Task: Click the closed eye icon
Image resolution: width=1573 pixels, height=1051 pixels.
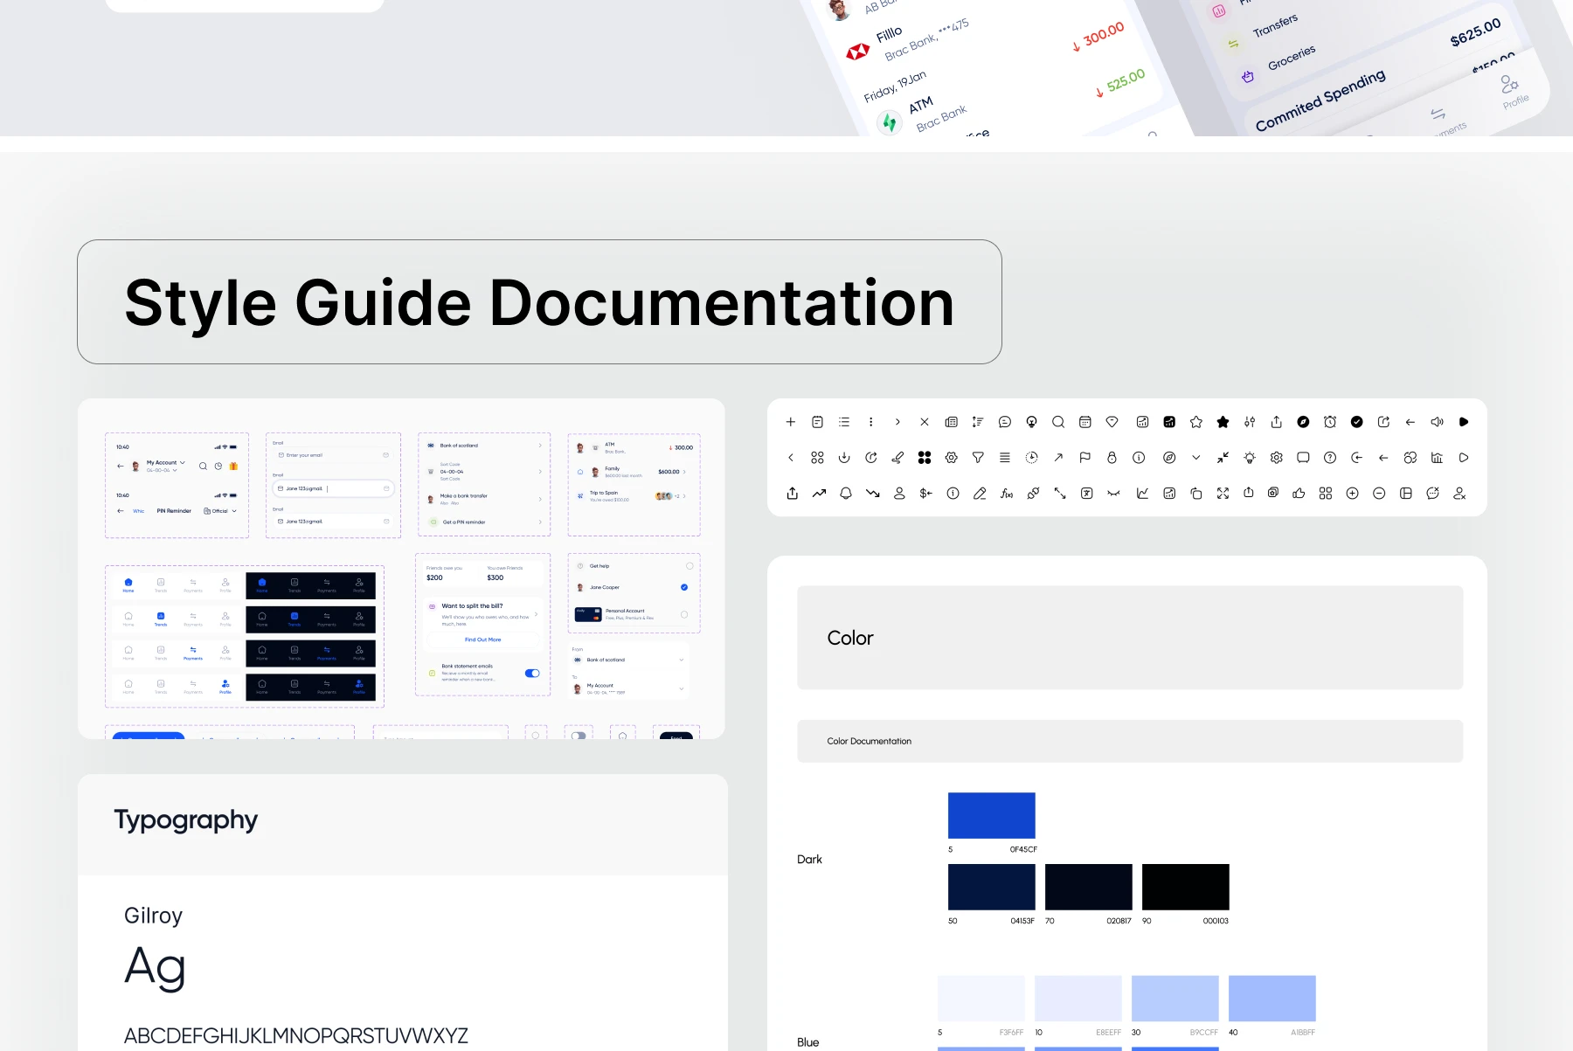Action: (1113, 494)
